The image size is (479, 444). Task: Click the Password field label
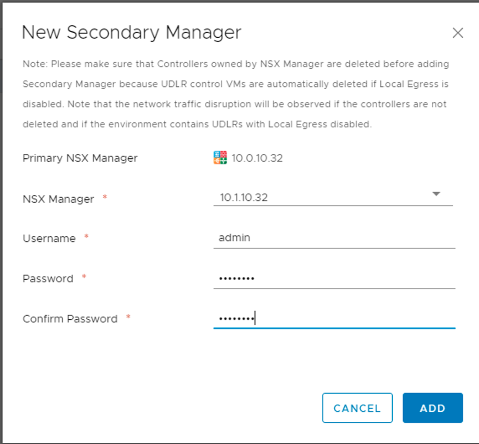click(x=48, y=279)
